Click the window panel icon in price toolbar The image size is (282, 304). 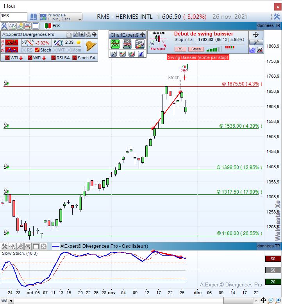point(36,26)
